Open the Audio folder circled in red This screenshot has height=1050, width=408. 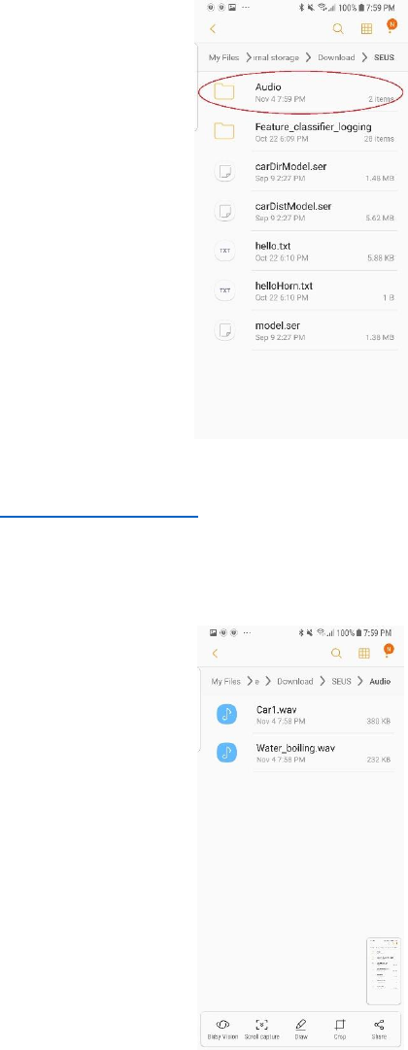302,91
